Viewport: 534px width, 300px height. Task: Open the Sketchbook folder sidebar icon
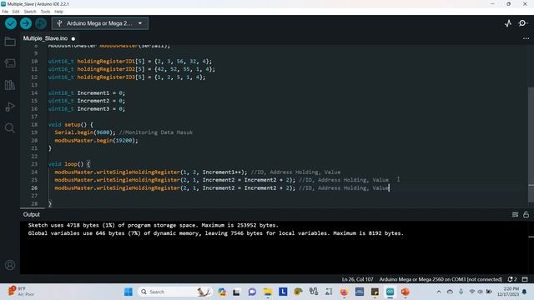click(10, 42)
